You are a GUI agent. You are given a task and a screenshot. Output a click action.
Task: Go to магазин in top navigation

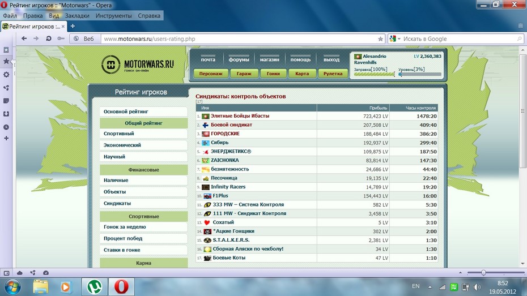point(270,59)
